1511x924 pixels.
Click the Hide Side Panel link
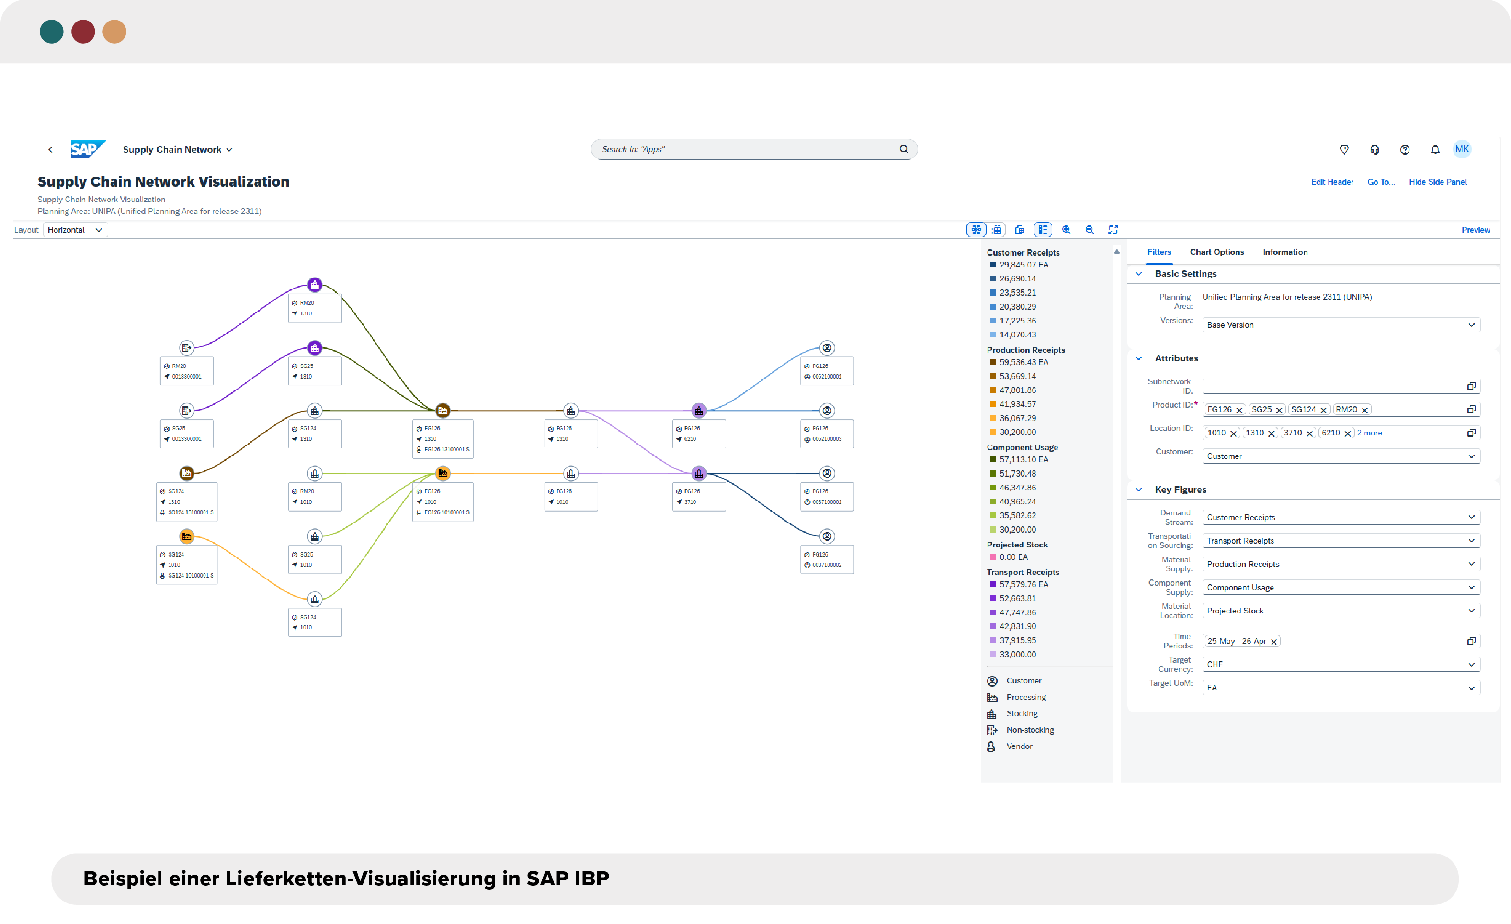1437,181
